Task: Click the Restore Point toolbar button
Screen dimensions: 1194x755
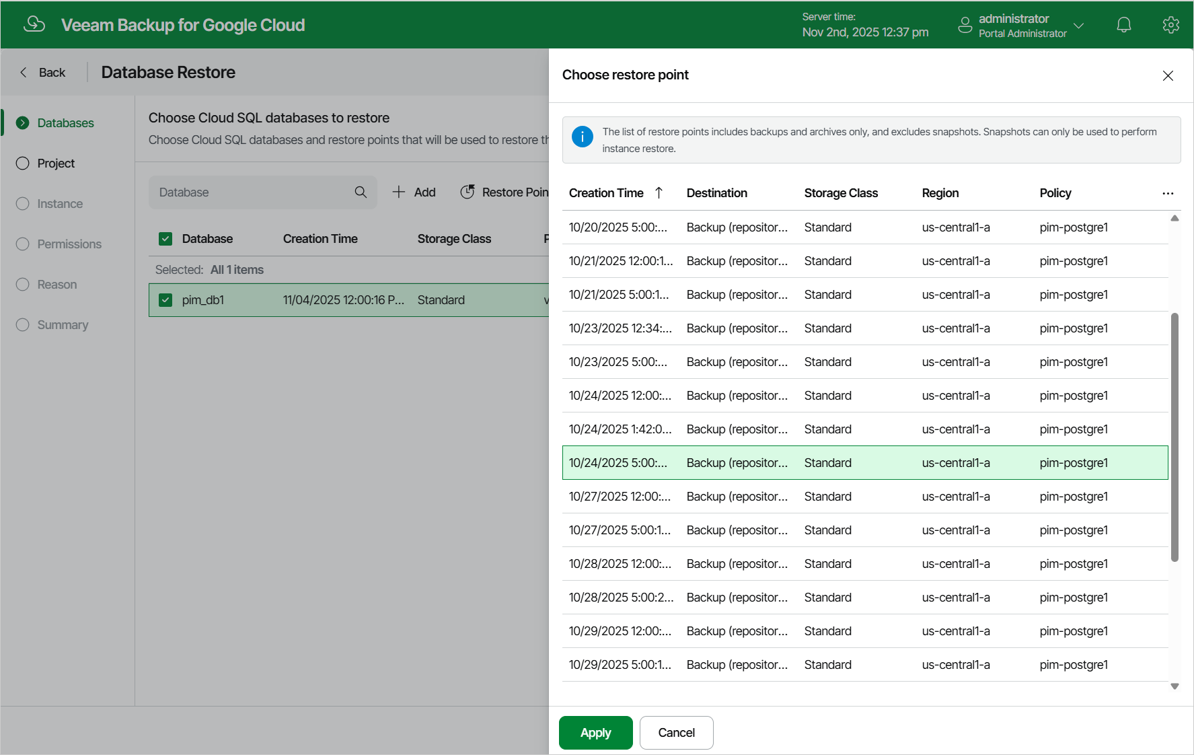Action: 505,192
